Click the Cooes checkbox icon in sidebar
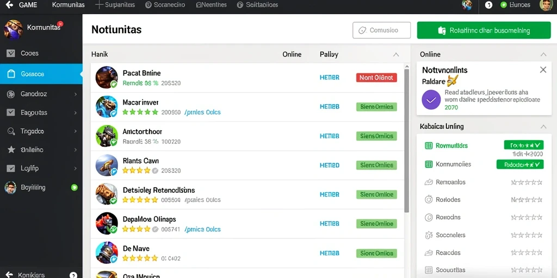The height and width of the screenshot is (278, 557). coord(11,53)
